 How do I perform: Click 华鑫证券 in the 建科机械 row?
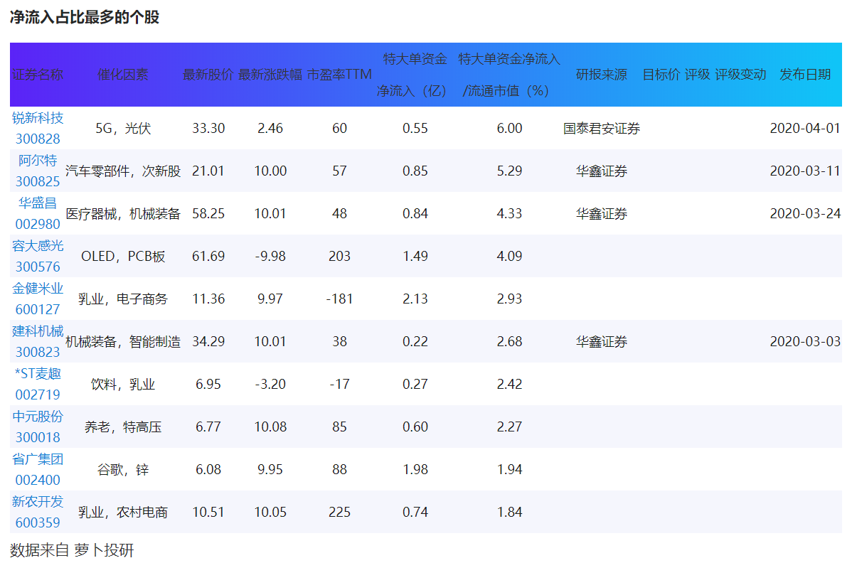pyautogui.click(x=602, y=341)
